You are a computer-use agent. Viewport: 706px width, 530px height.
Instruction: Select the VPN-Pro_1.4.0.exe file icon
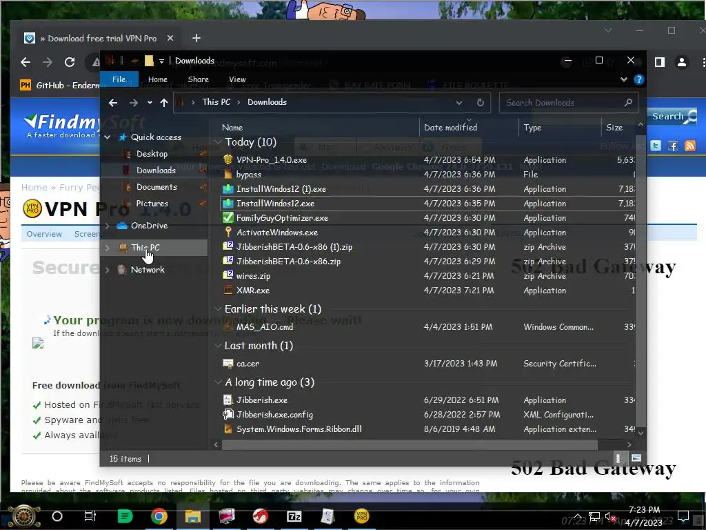point(228,159)
